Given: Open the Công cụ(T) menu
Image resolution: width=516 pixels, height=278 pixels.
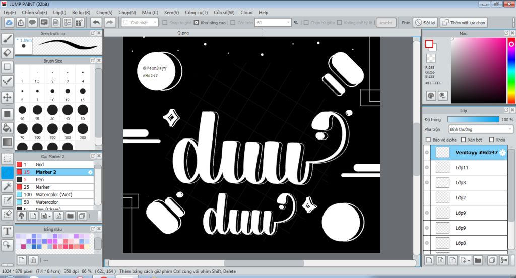Looking at the screenshot, I should click(196, 12).
